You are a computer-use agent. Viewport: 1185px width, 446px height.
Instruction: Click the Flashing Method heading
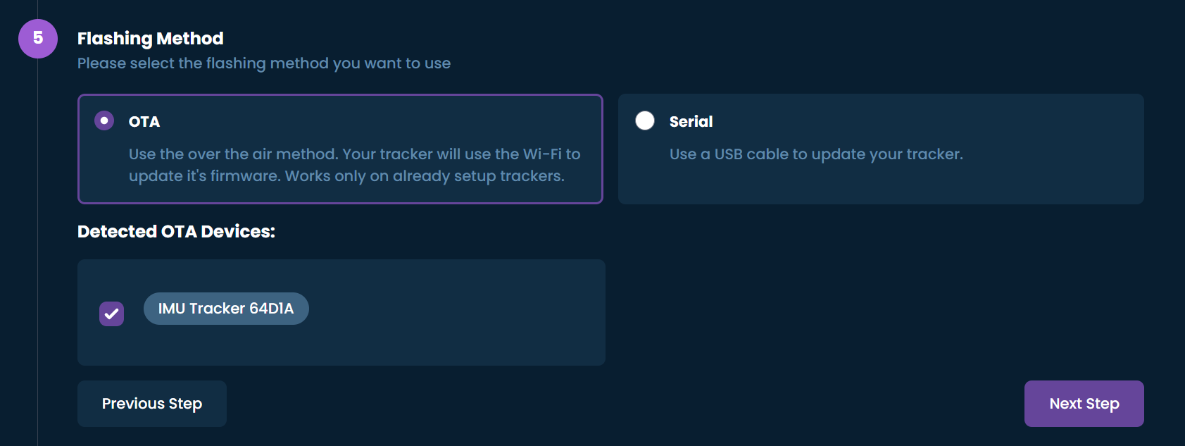[151, 38]
